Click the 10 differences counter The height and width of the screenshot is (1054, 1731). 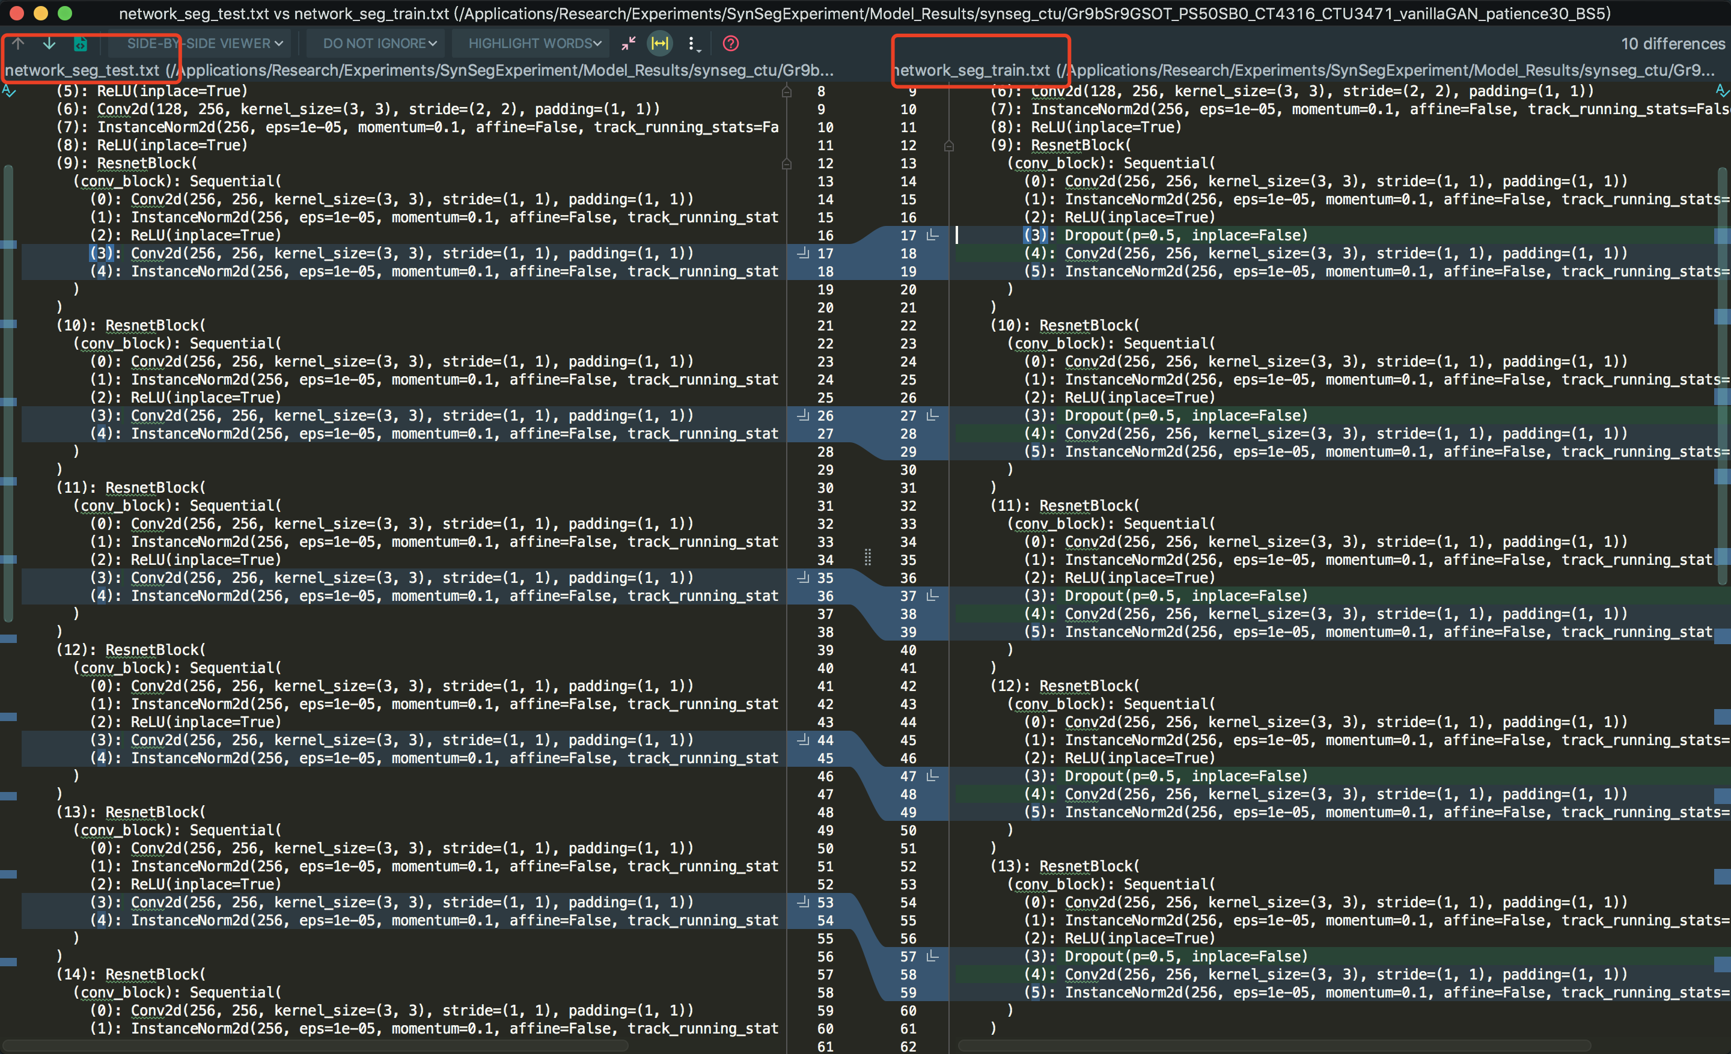pos(1673,43)
